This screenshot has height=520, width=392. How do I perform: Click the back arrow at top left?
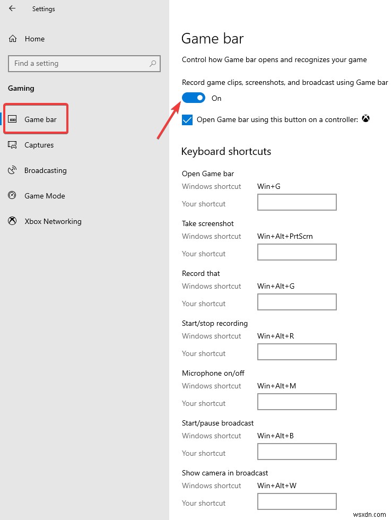(12, 8)
